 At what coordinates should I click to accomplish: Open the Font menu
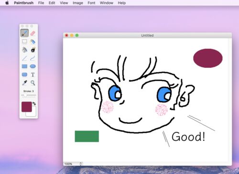click(91, 3)
